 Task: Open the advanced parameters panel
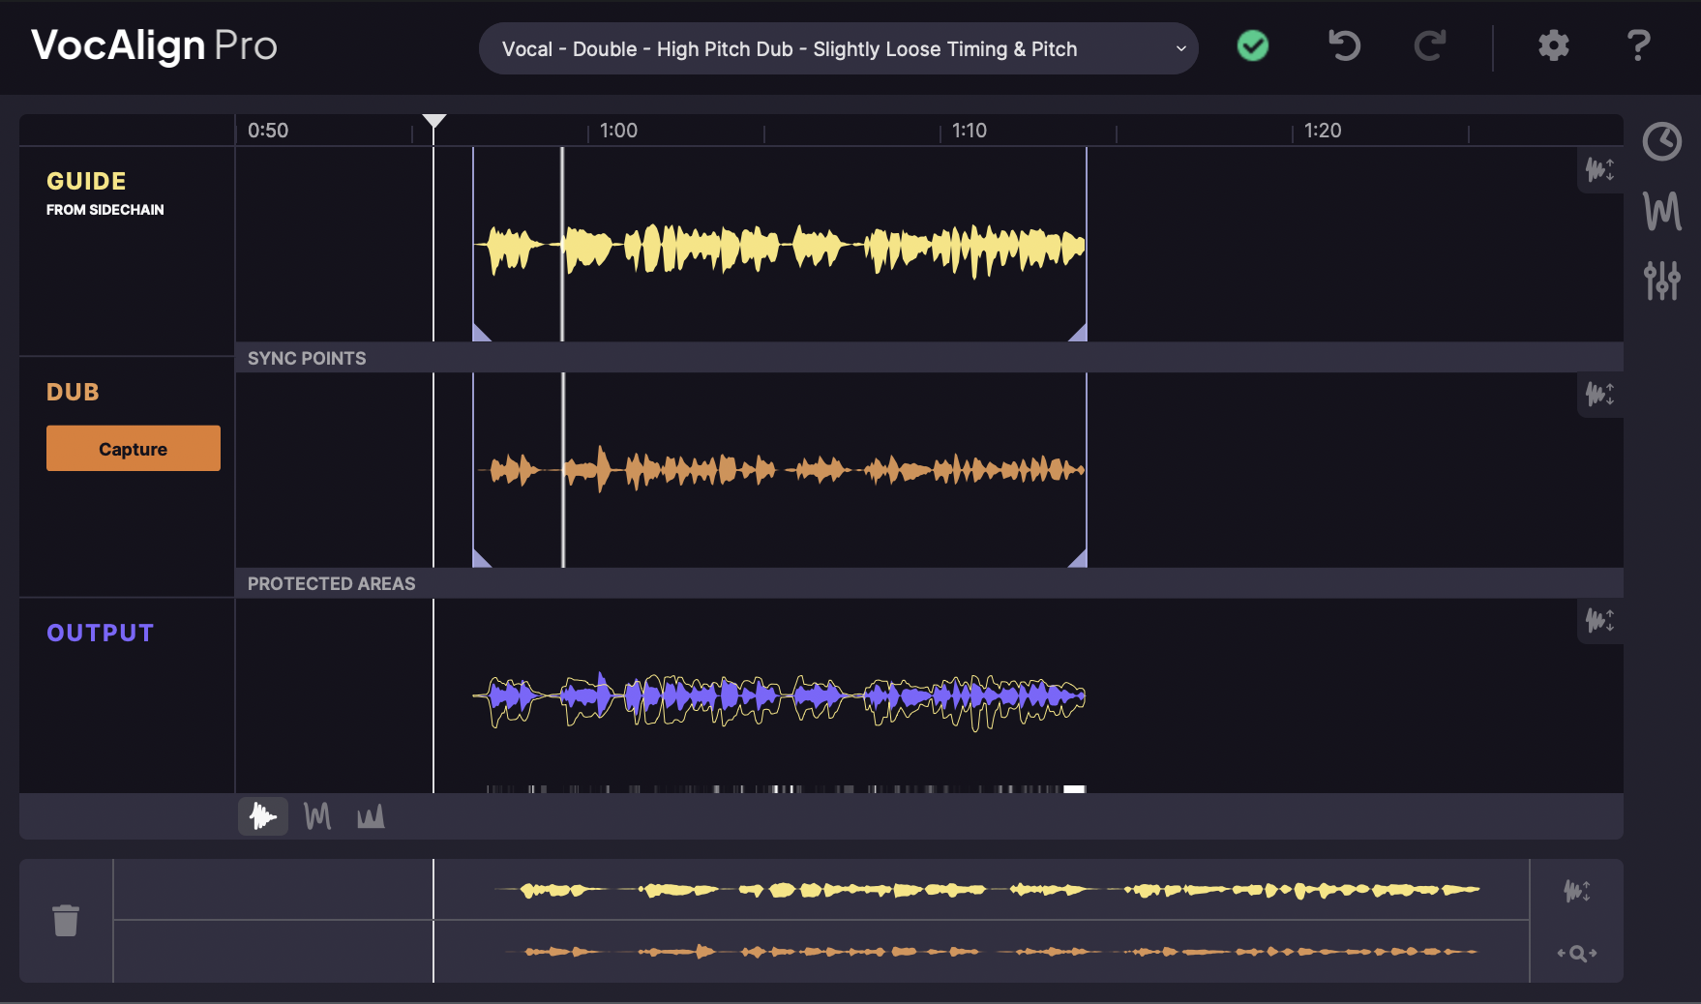point(1660,281)
